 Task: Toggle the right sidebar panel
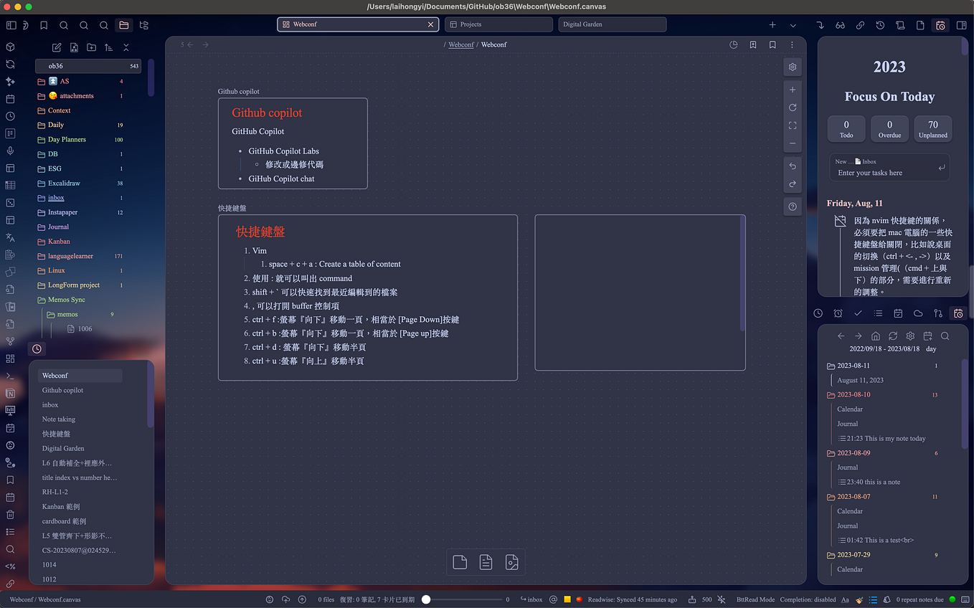pos(961,25)
